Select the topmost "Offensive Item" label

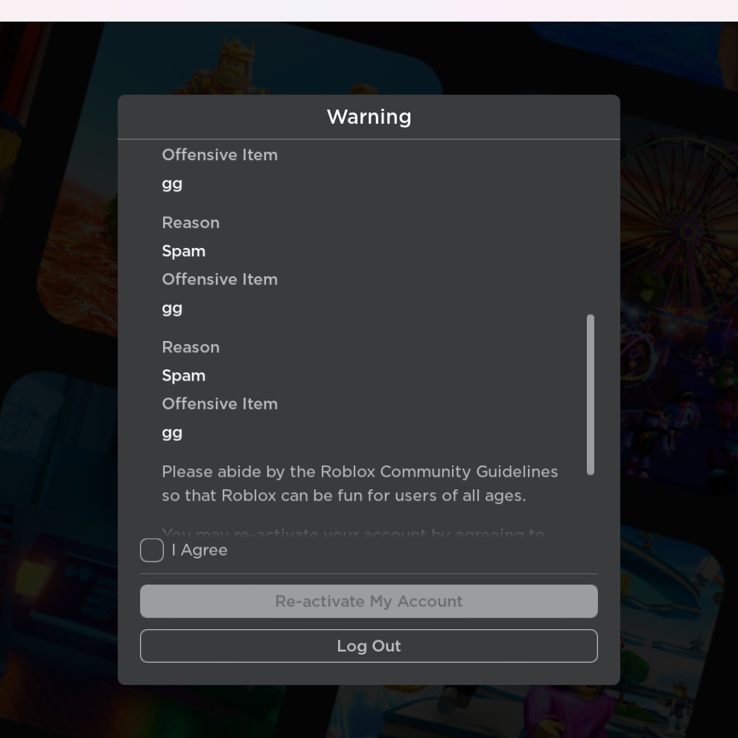220,155
